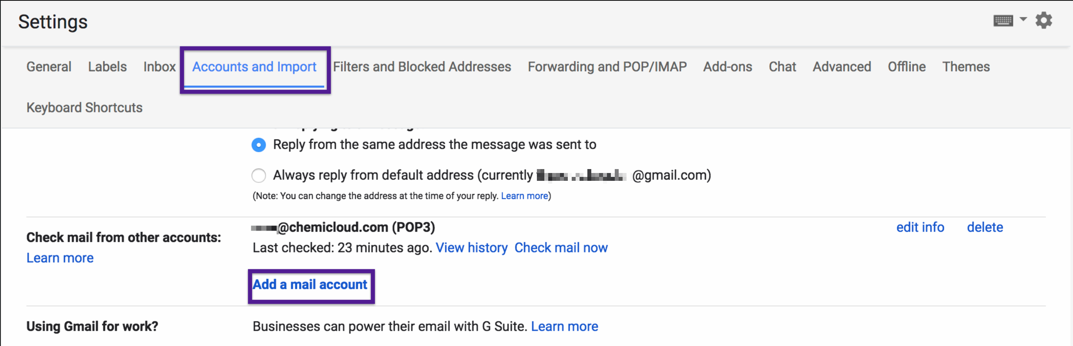Open the Add-ons tab
The image size is (1073, 346).
pos(727,67)
